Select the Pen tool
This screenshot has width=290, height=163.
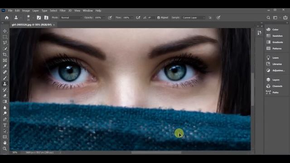(5, 120)
